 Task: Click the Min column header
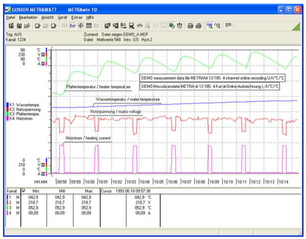click(x=36, y=191)
